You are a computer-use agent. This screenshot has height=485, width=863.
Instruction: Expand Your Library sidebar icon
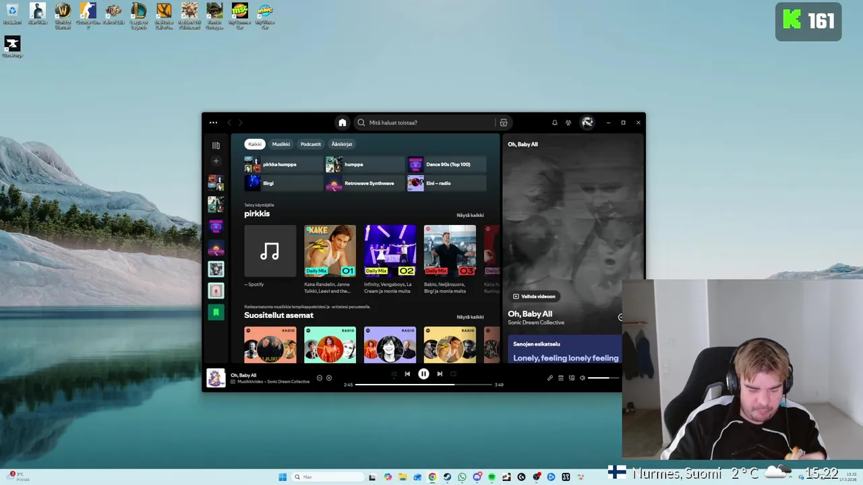(x=216, y=145)
